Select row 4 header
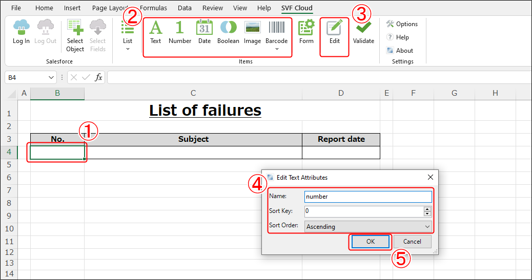532x280 pixels. (9, 152)
